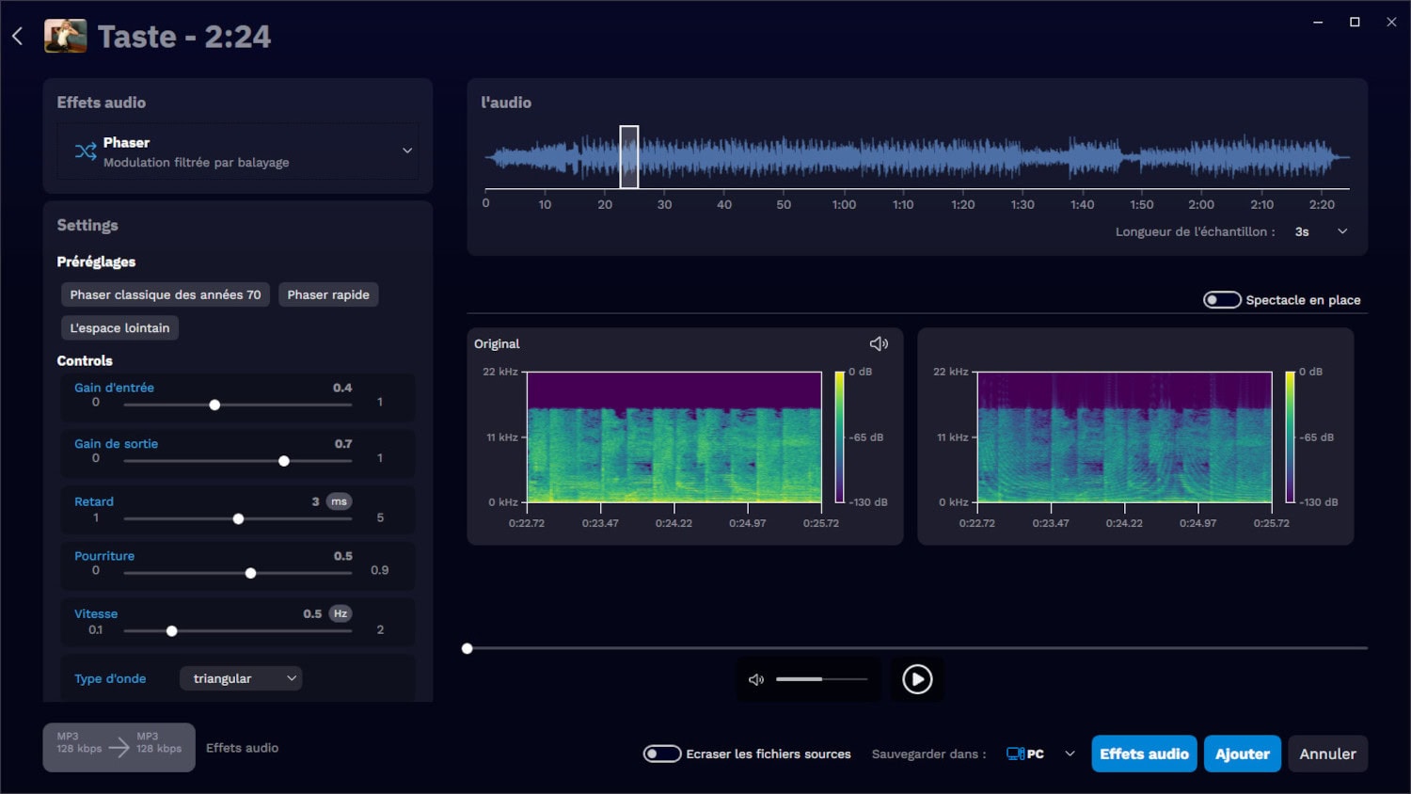Screen dimensions: 1411x794
Task: Click the Hz unit badge for Vitesse
Action: (341, 613)
